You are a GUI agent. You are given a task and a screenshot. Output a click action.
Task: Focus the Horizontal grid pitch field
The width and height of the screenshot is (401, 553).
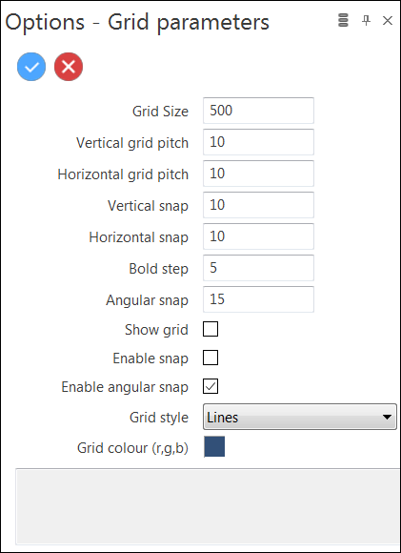point(258,174)
